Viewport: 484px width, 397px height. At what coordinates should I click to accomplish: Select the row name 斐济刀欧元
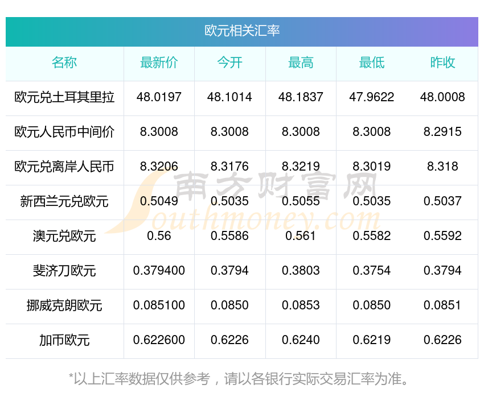pos(64,271)
